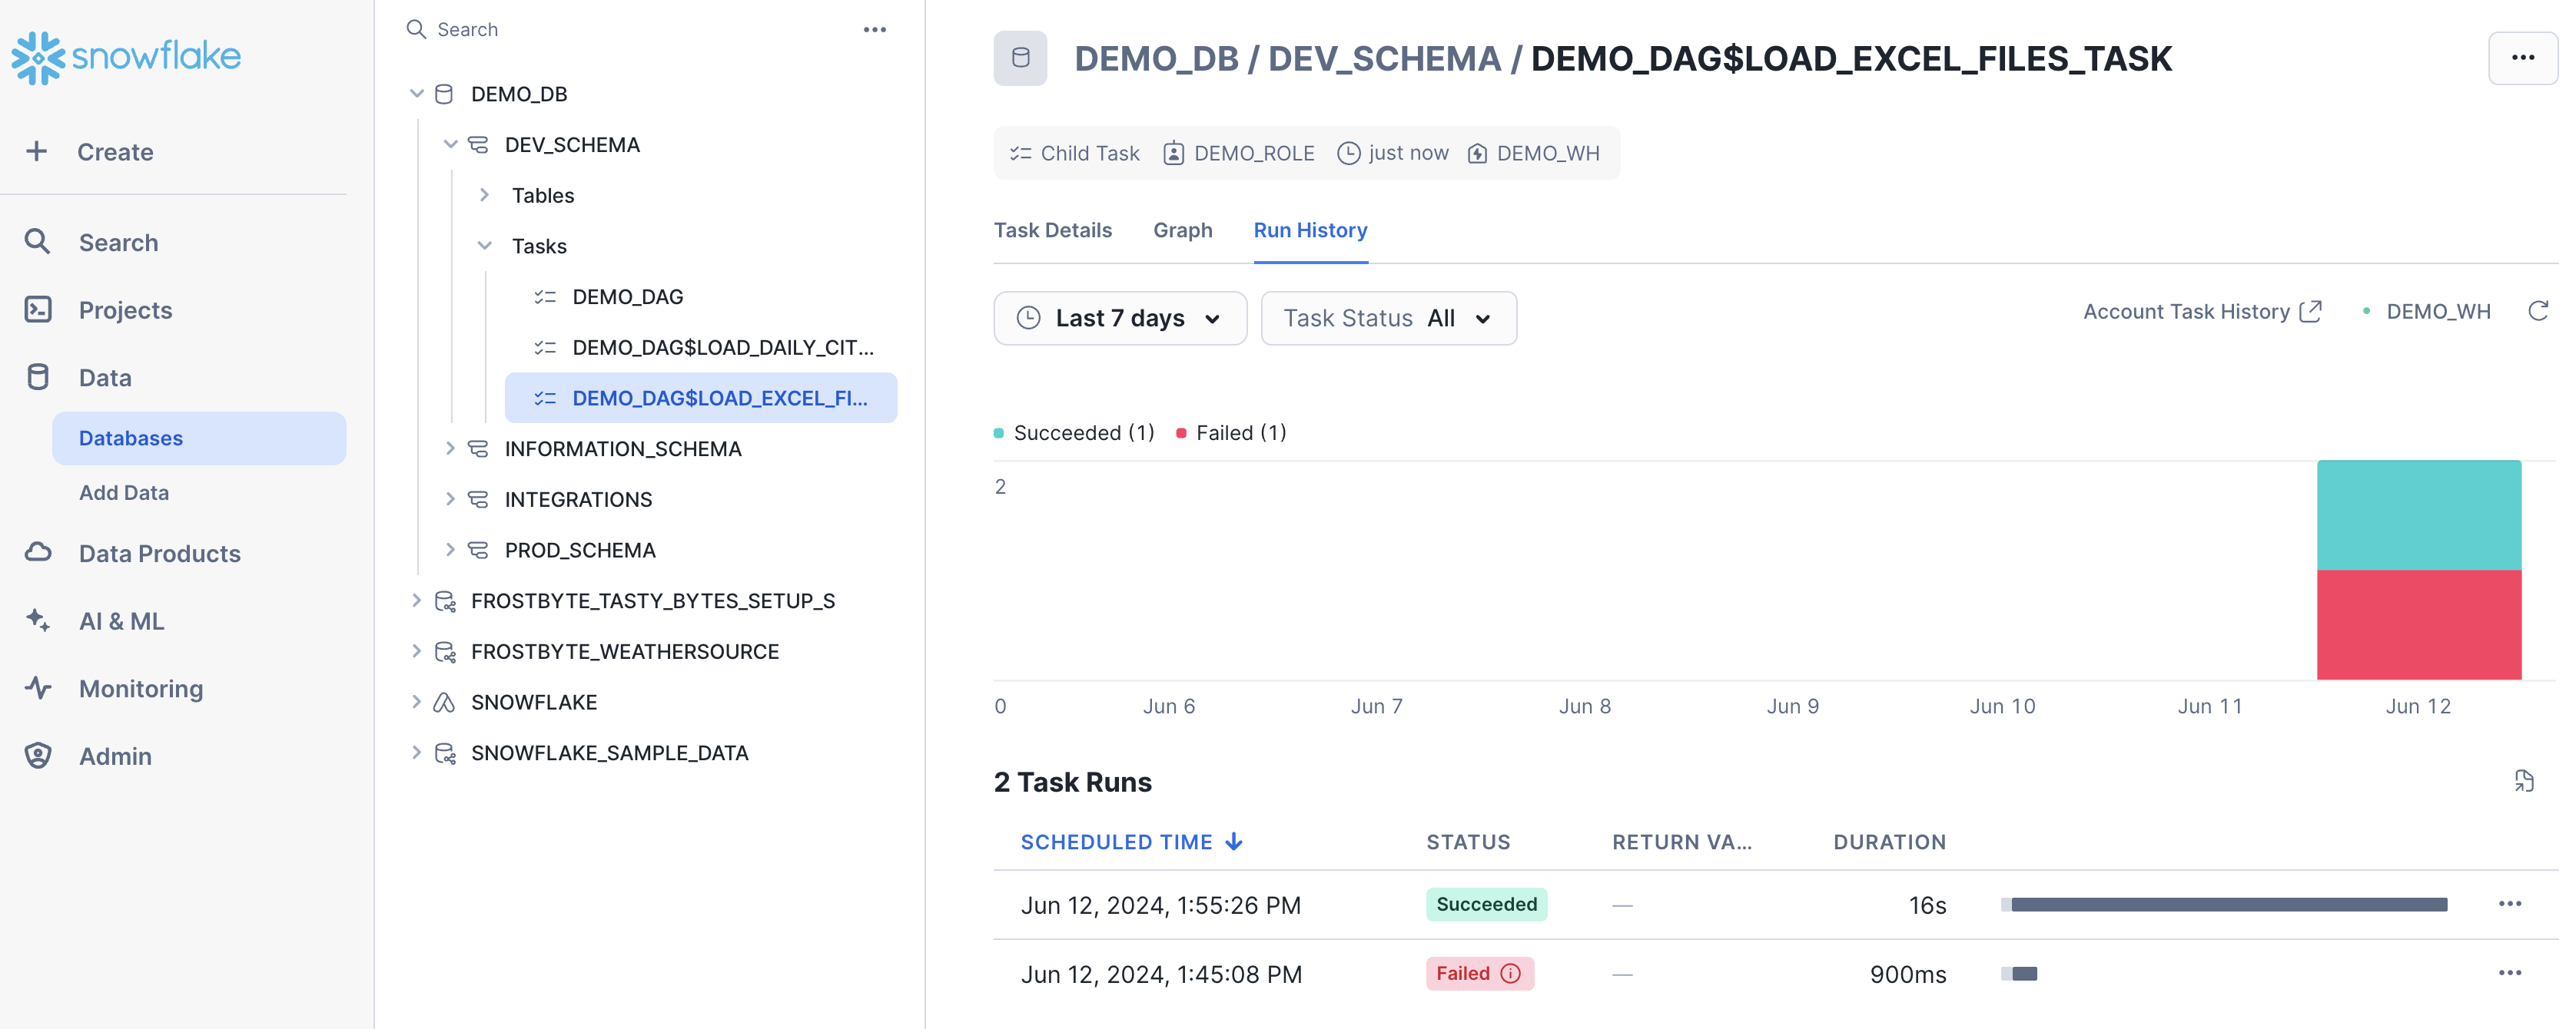Click the Failed status info icon
2576x1029 pixels.
[1511, 973]
